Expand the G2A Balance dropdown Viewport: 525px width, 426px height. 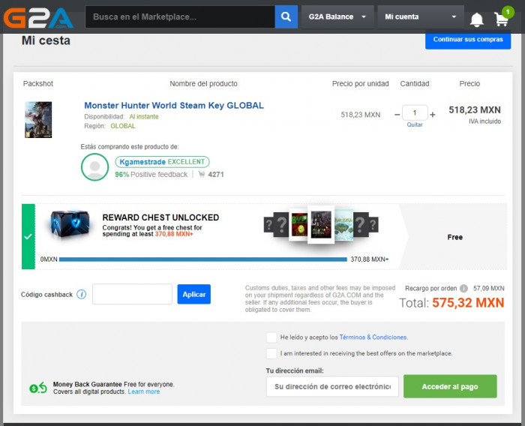point(337,16)
